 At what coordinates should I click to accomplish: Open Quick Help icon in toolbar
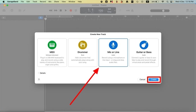pos(12,10)
